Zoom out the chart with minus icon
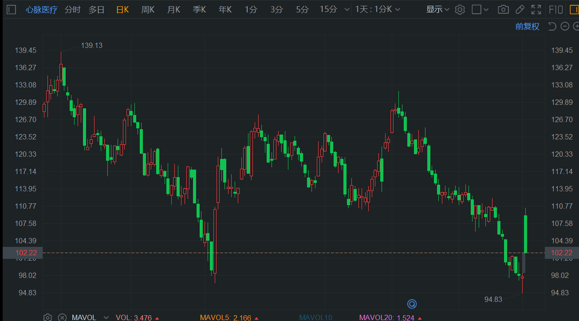Image resolution: width=579 pixels, height=321 pixels. click(x=565, y=27)
